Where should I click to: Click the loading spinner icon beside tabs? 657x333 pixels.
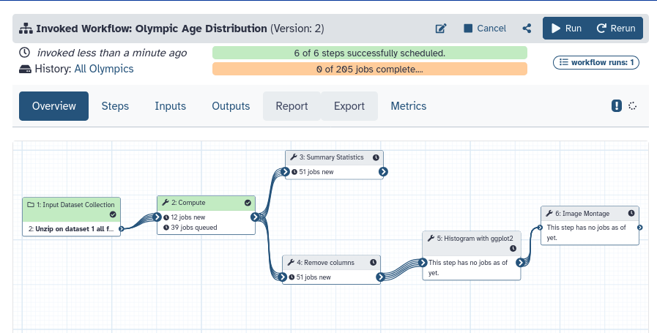click(x=633, y=106)
